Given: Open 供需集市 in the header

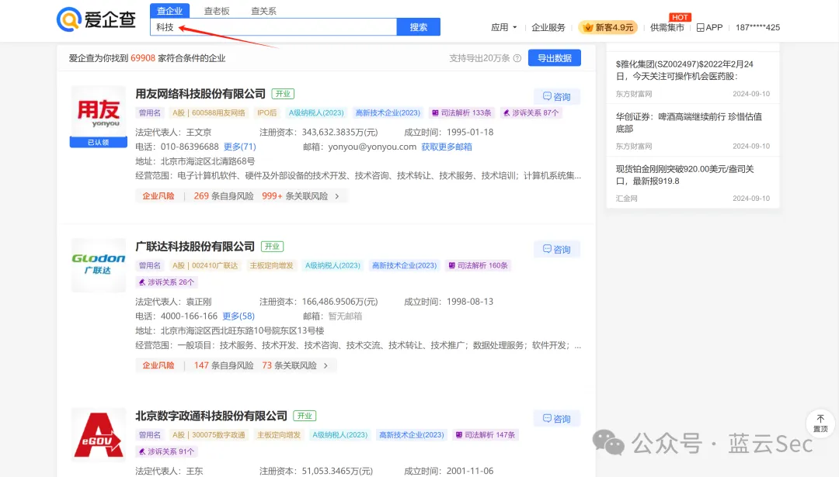Looking at the screenshot, I should (x=667, y=27).
